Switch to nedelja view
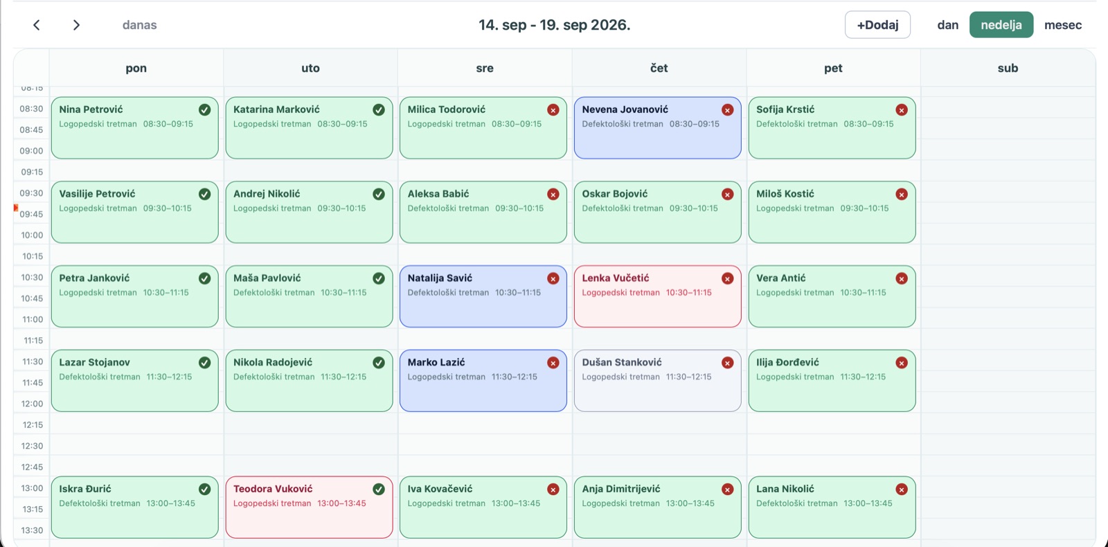 [x=1001, y=25]
